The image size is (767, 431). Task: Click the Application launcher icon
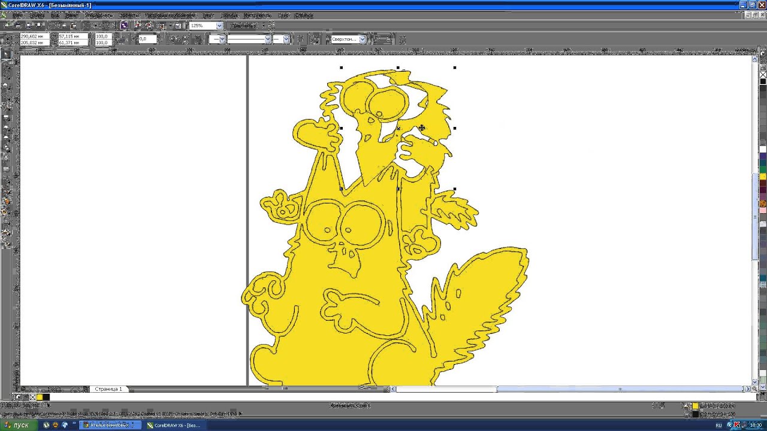pyautogui.click(x=162, y=26)
